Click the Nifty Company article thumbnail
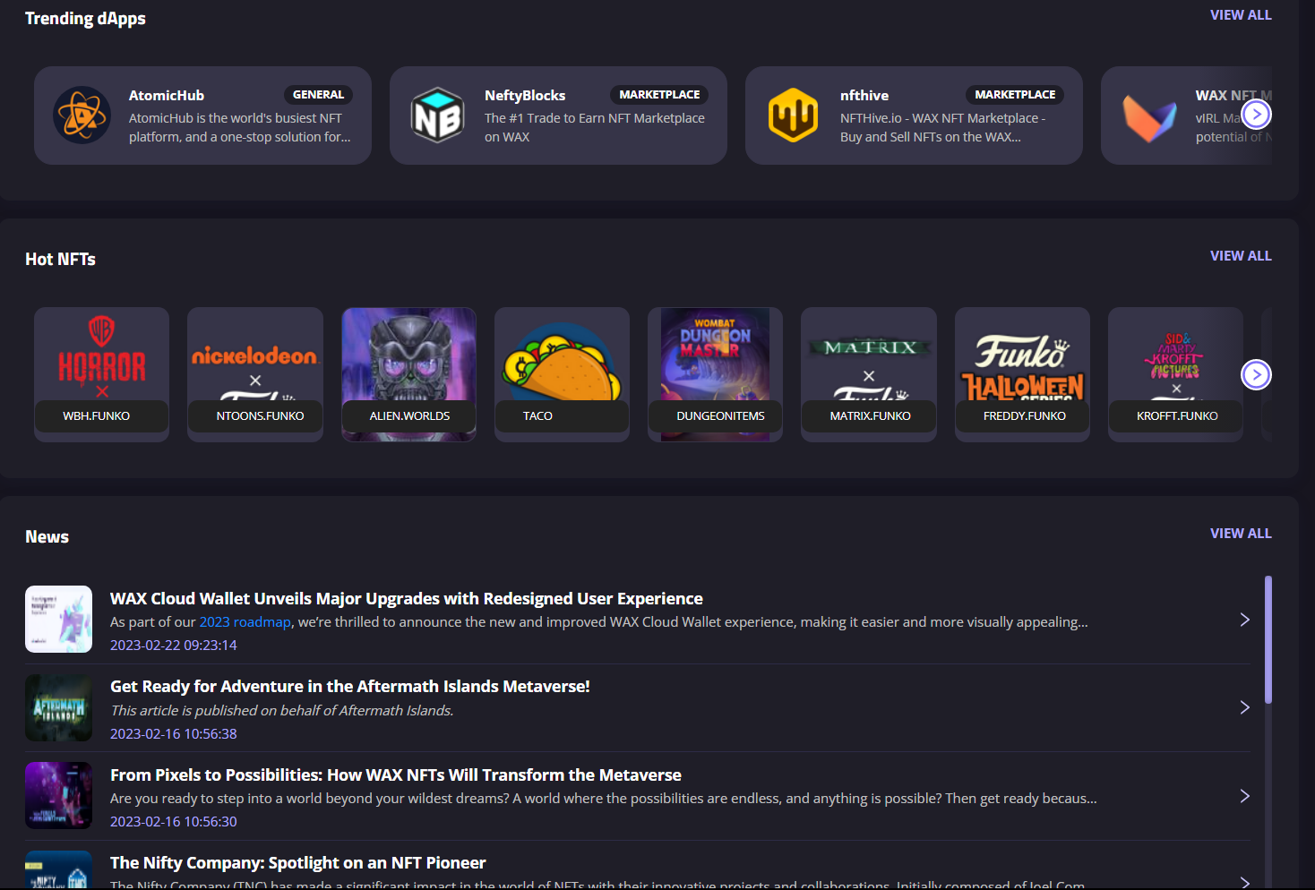Screen dimensions: 1315x890 58,869
